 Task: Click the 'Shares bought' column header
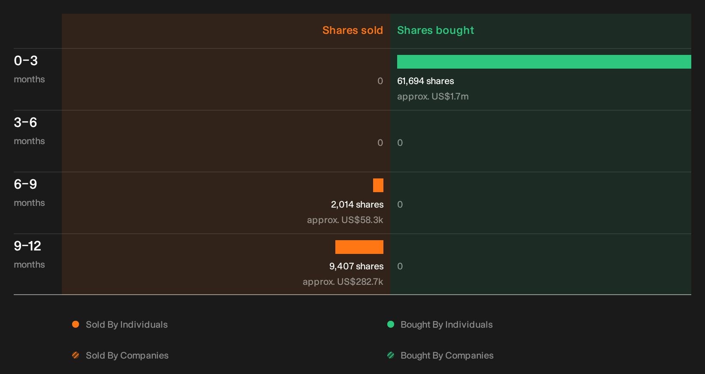pos(435,30)
